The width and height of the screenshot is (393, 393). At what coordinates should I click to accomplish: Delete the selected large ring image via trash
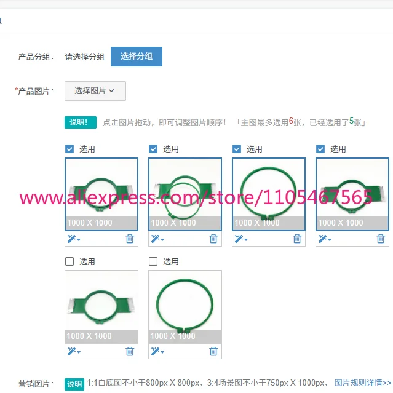(297, 239)
